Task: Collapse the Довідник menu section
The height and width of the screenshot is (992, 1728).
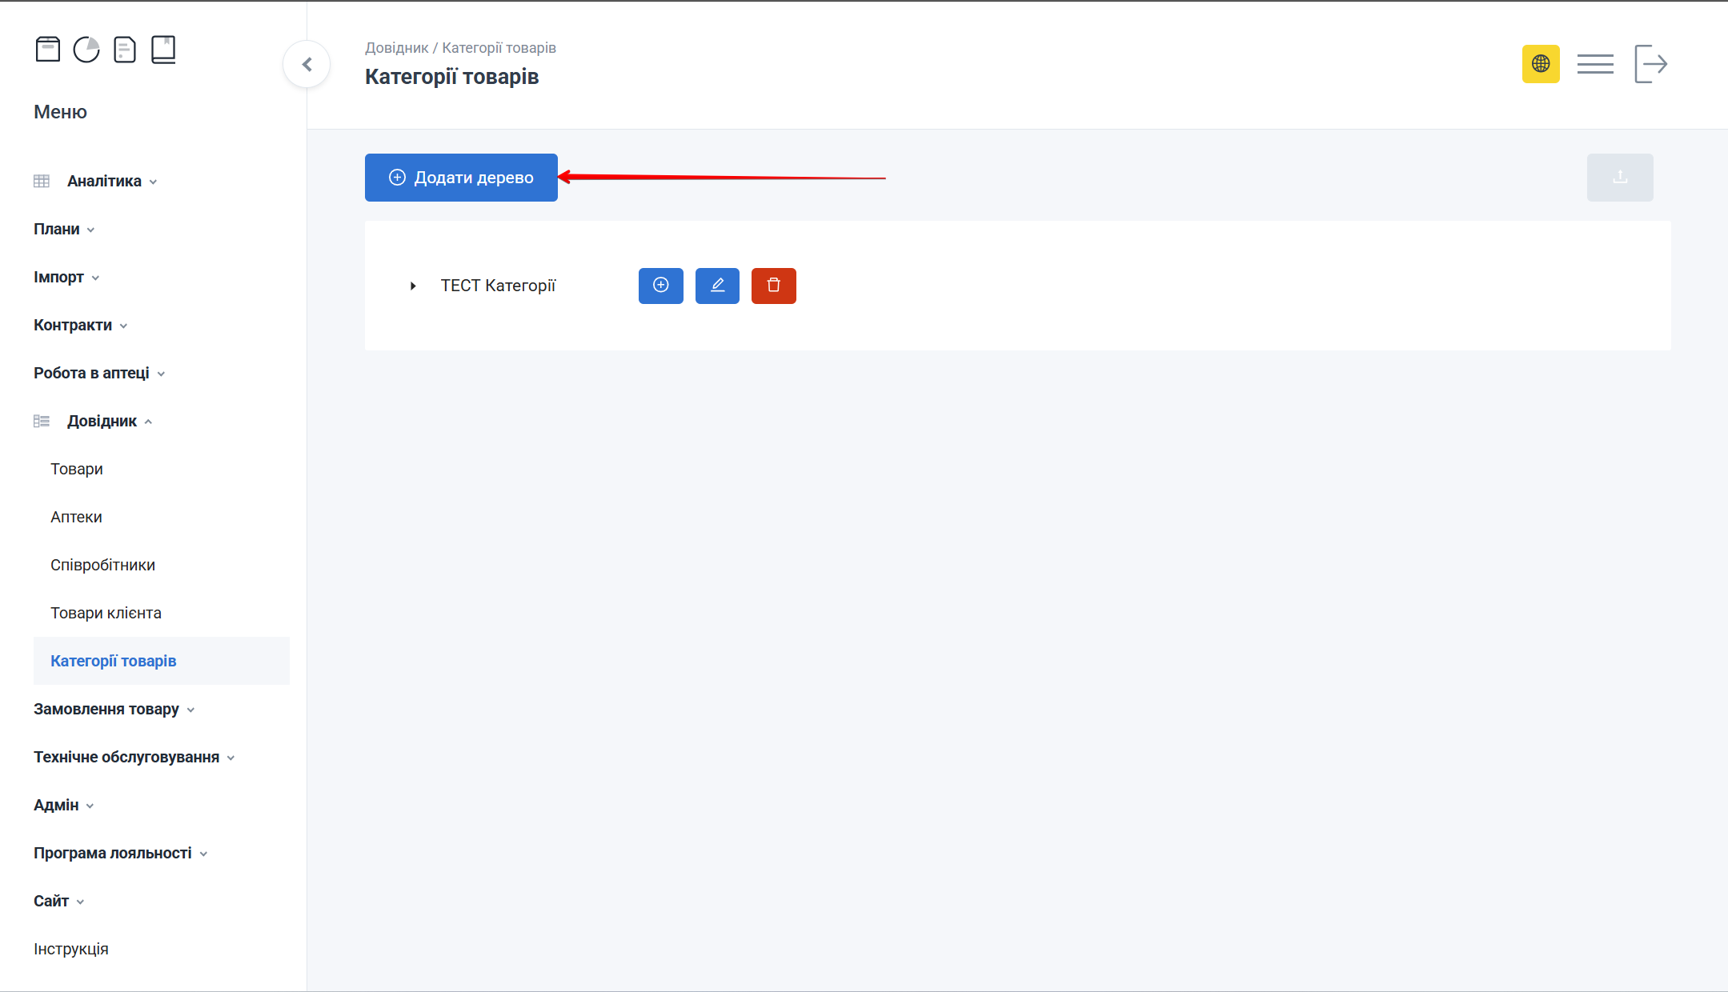Action: point(102,422)
